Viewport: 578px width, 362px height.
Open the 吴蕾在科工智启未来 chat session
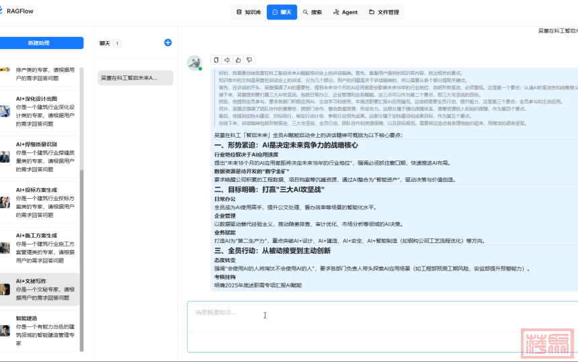135,78
